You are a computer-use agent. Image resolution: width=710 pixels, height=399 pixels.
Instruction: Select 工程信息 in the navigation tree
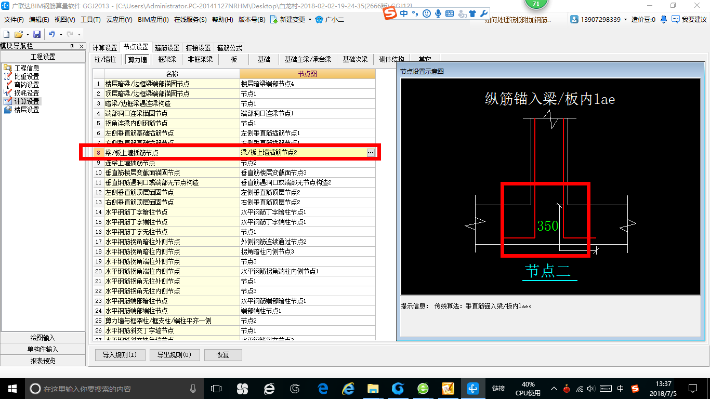[27, 68]
